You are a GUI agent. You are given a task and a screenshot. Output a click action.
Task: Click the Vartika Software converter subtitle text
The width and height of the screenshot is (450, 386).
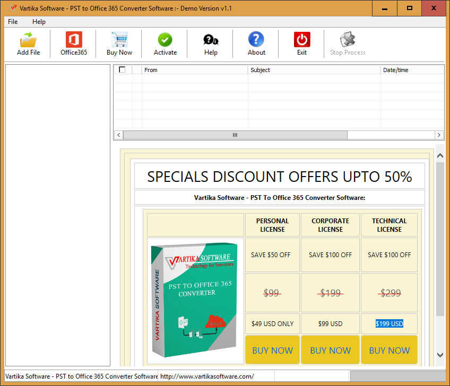pos(280,198)
